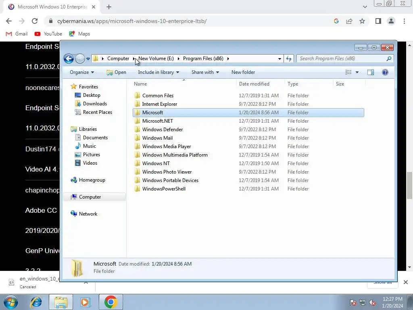This screenshot has width=413, height=310.
Task: Open new Chrome tab
Action: point(109,7)
